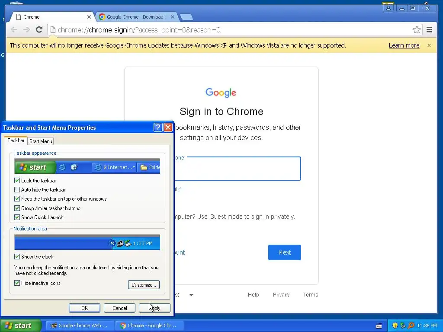Viewport: 443px width, 332px height.
Task: Click the orange magnifier tray icon
Action: pyautogui.click(x=411, y=326)
